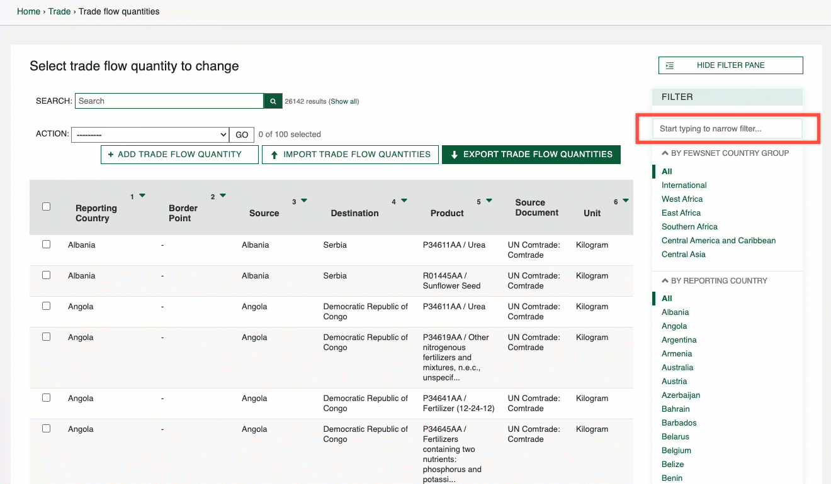
Task: Click sort arrow on Destination column
Action: [x=404, y=201]
